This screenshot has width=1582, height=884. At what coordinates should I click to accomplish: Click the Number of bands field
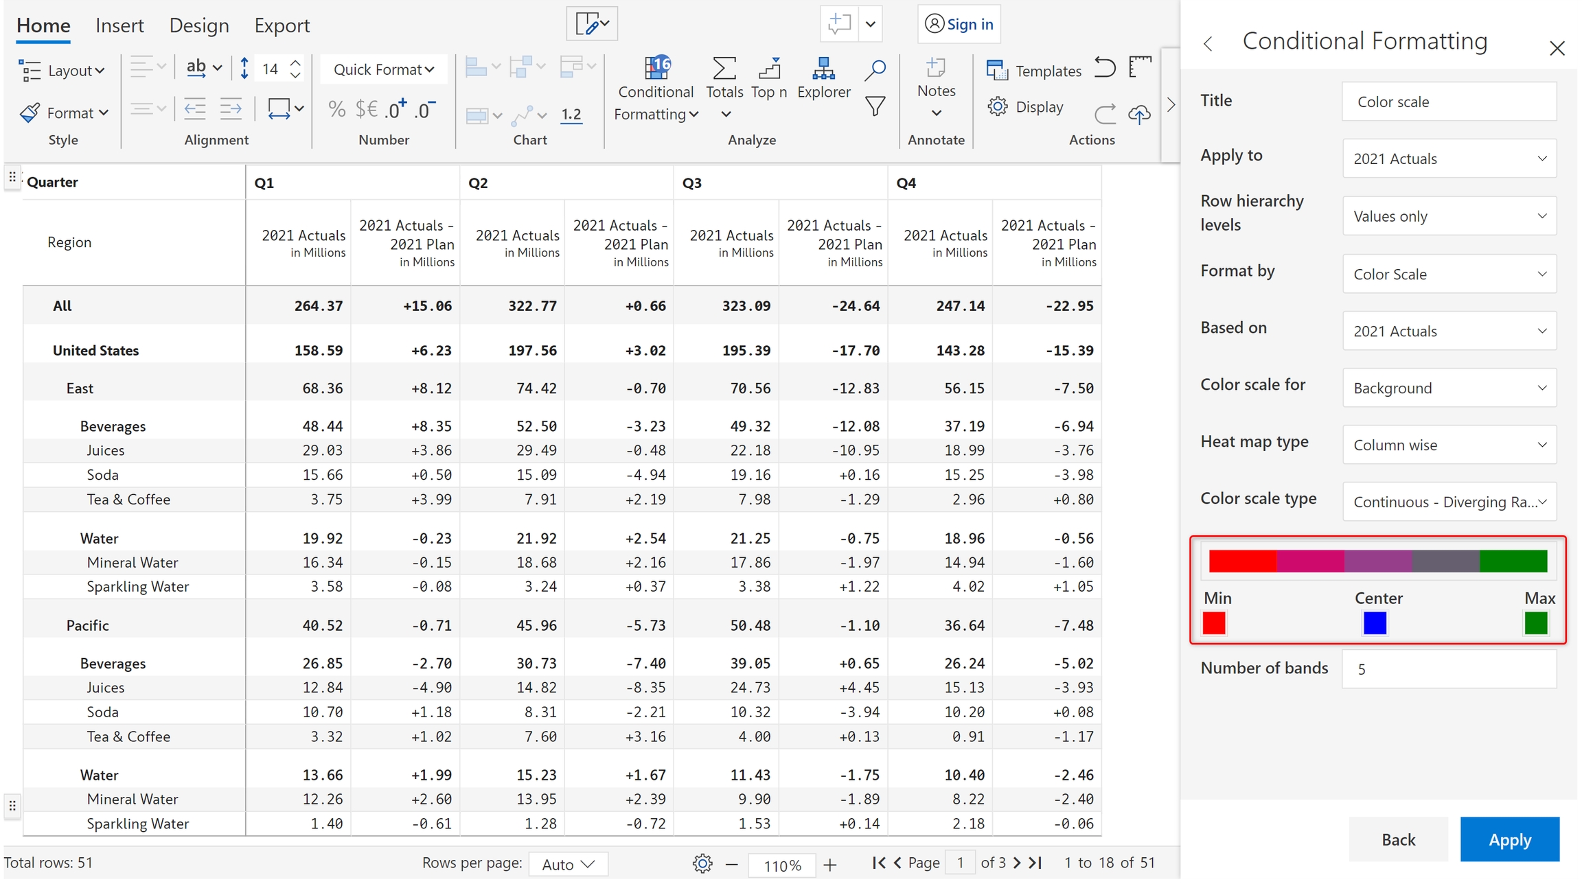tap(1449, 669)
